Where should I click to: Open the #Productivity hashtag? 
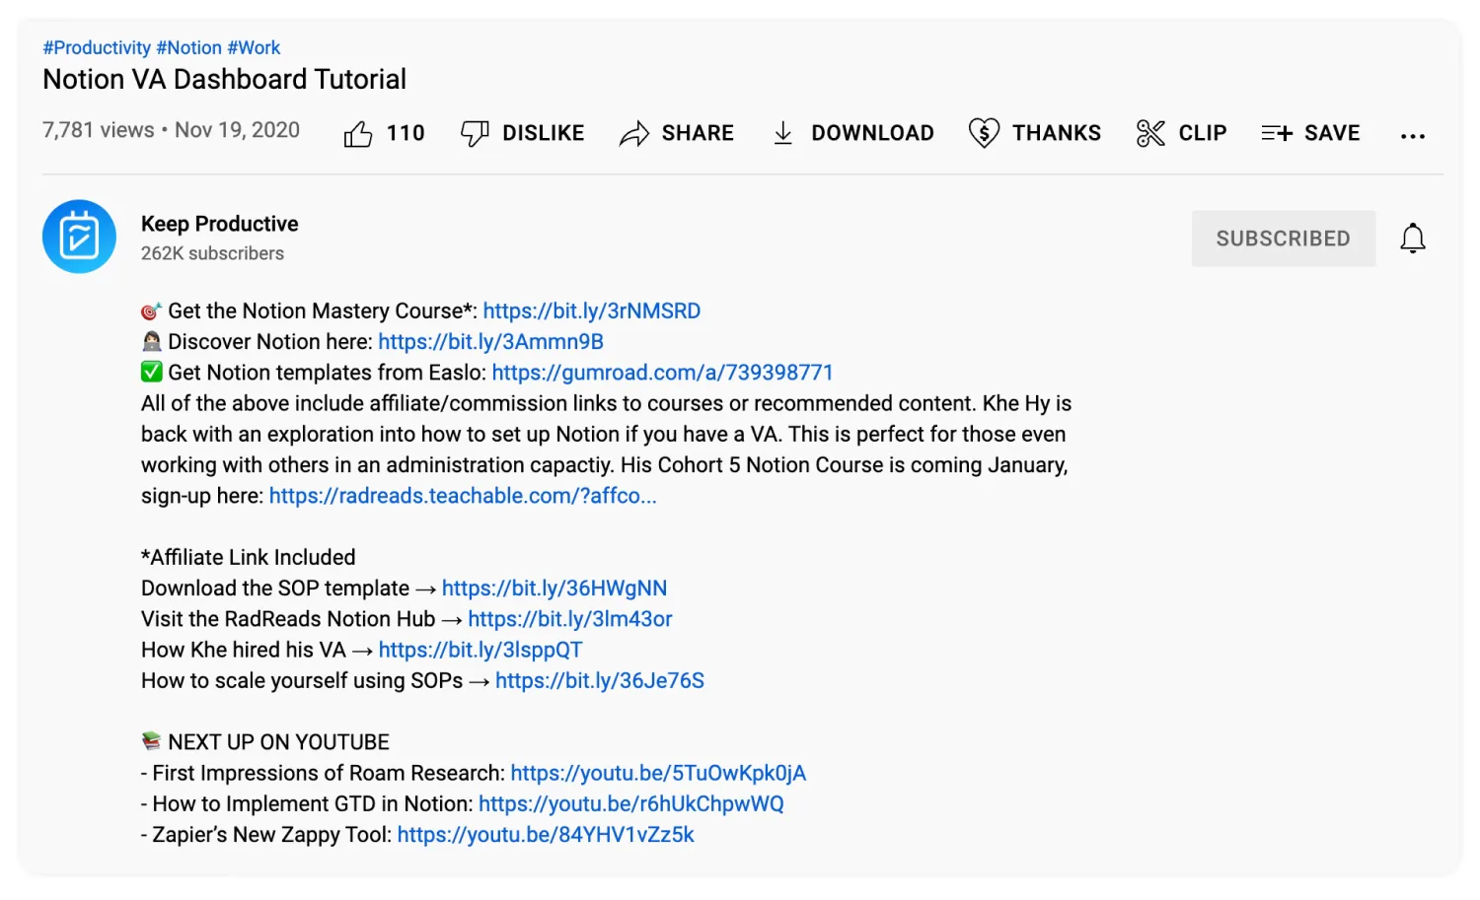point(97,47)
